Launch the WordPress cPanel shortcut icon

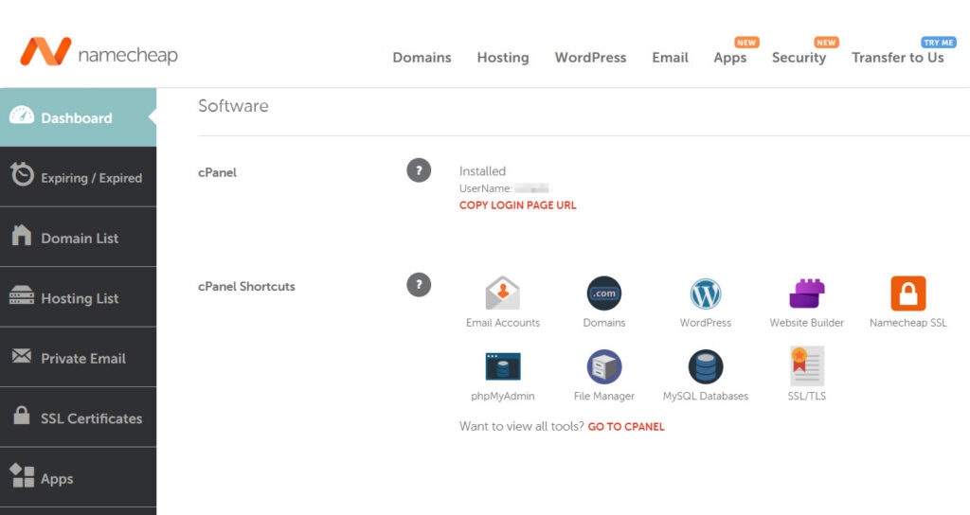pyautogui.click(x=705, y=293)
